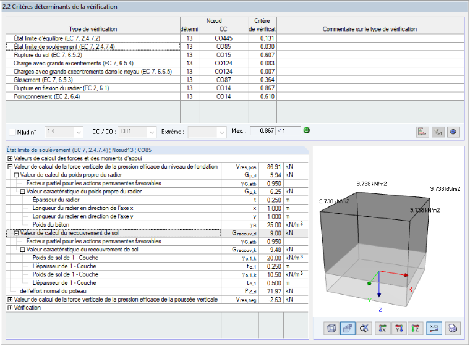Collapse the Vres,pos force verticale node

10,167
